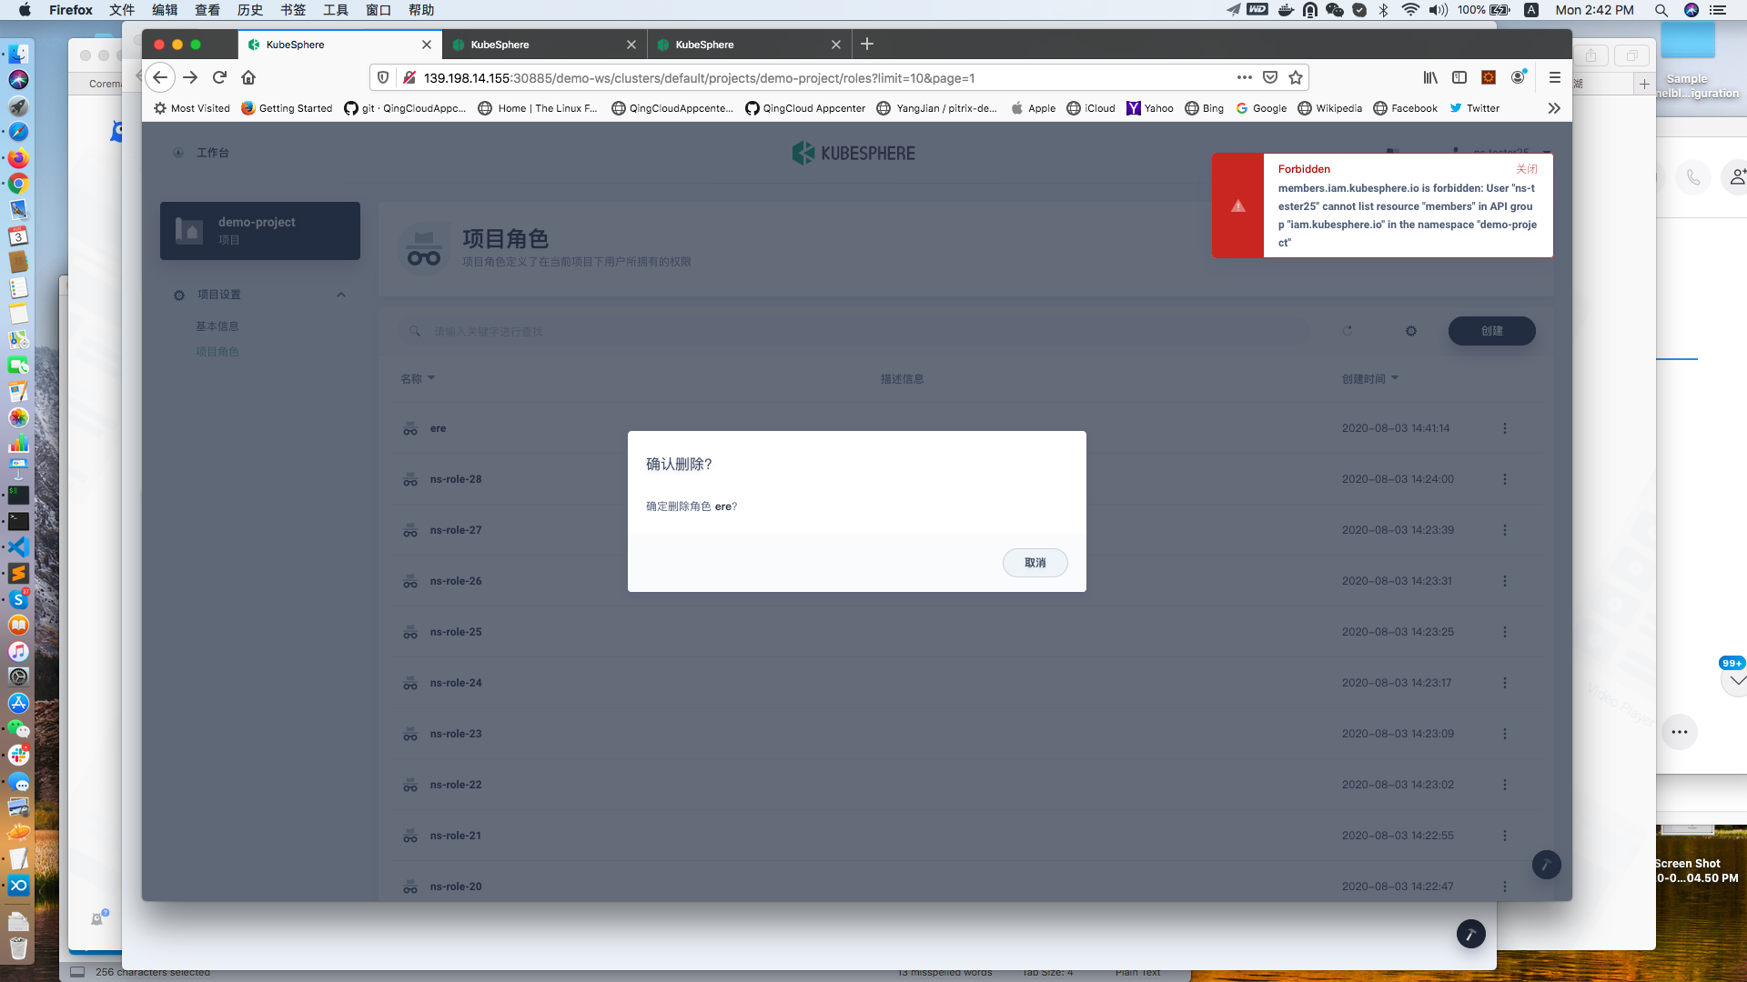The height and width of the screenshot is (982, 1747).
Task: Open the 基本信息 sidebar link
Action: 217,326
